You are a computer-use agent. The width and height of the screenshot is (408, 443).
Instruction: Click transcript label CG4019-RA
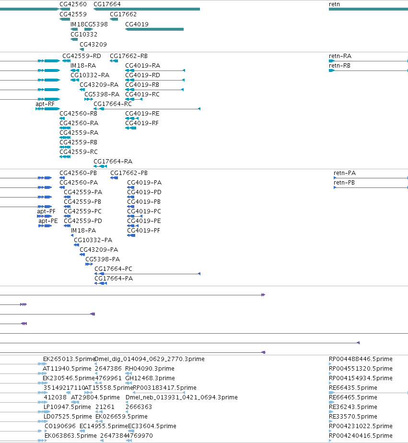pyautogui.click(x=143, y=66)
